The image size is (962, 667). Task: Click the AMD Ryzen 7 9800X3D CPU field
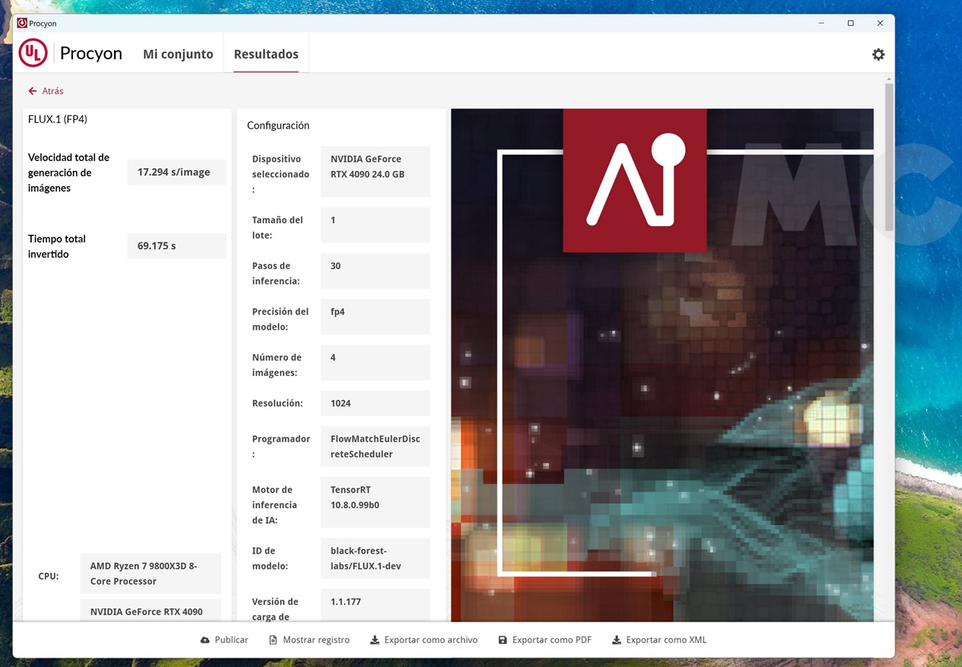(150, 574)
